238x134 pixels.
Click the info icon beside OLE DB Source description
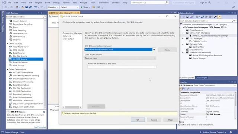[x=44, y=112]
